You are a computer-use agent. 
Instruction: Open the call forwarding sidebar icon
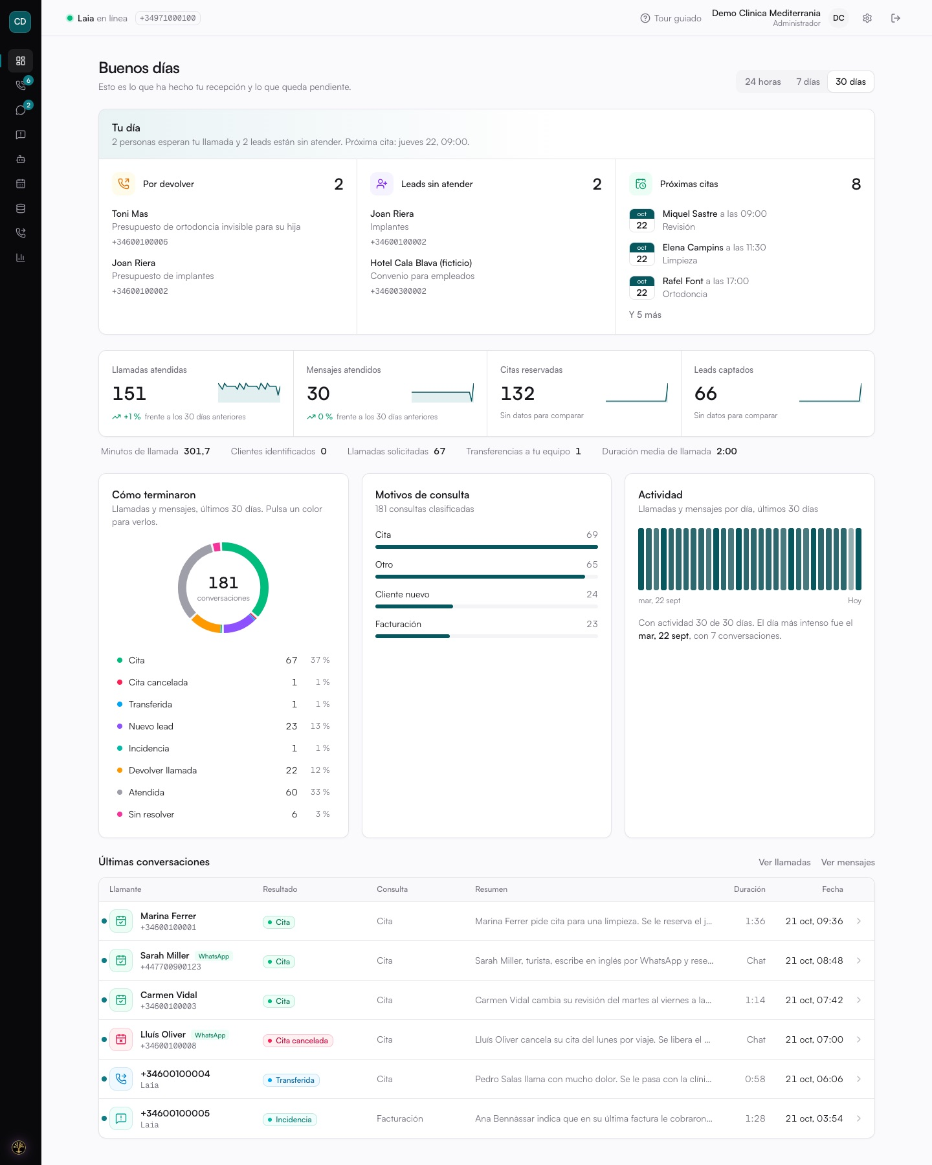click(21, 233)
